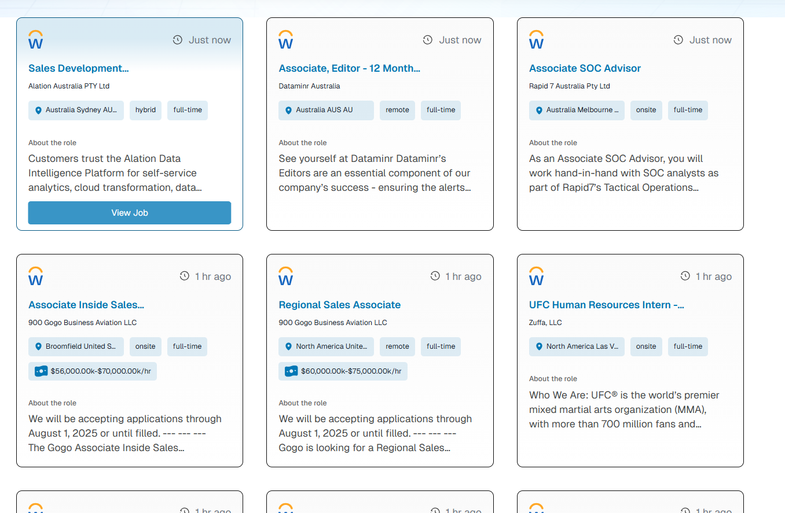This screenshot has height=513, width=785.
Task: Click description starting Who We Are: UFC
Action: [624, 409]
